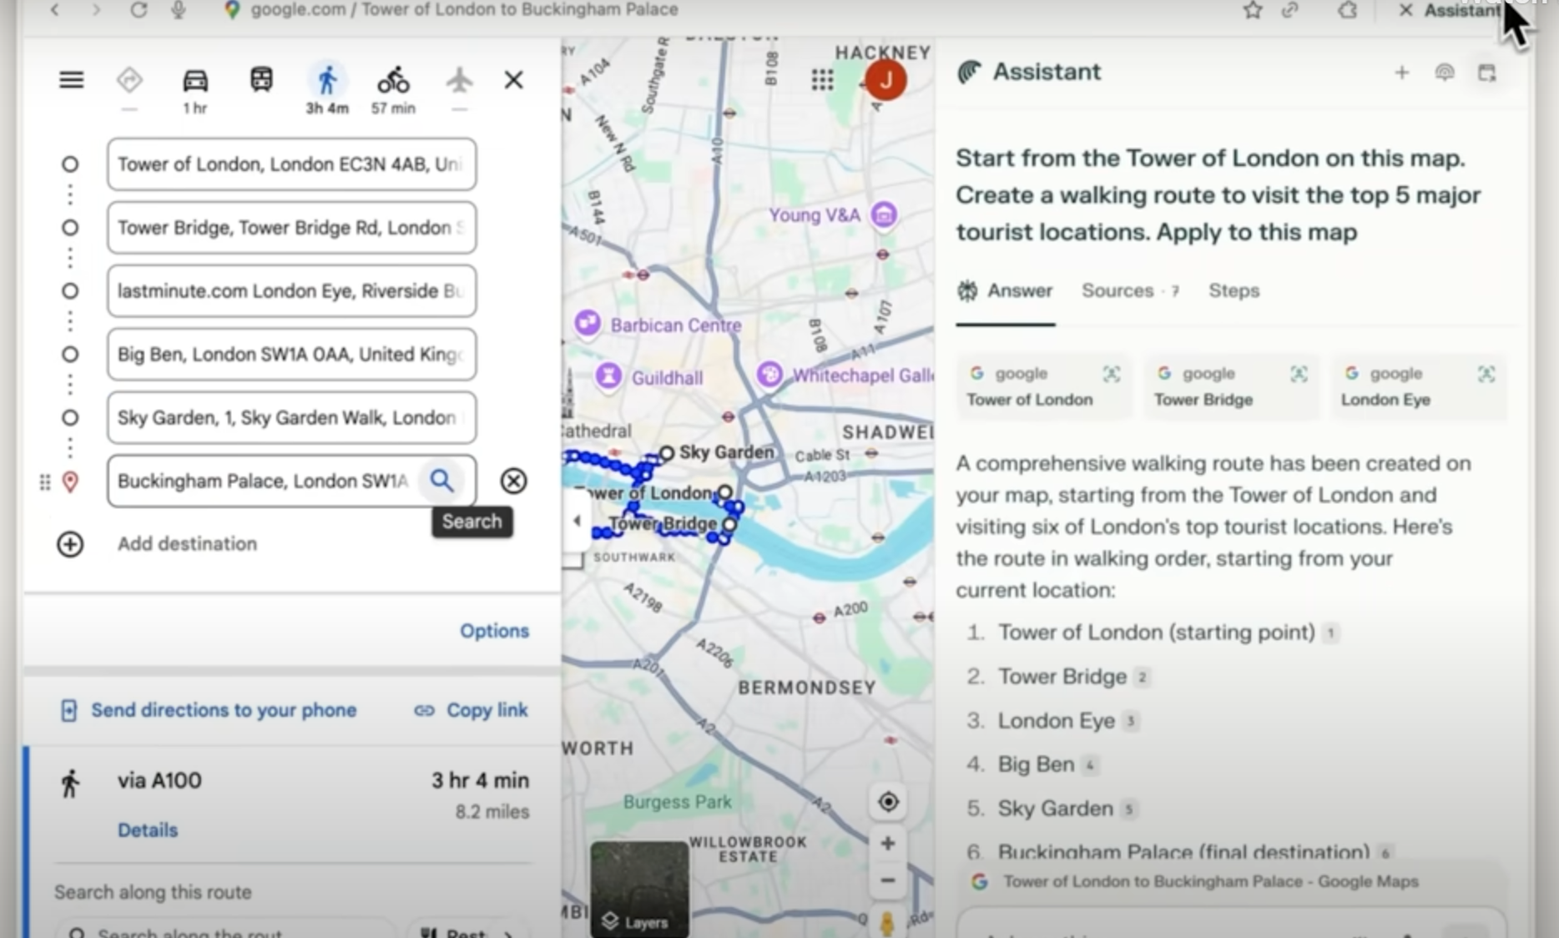Select flights travel mode icon
The image size is (1559, 938).
click(459, 80)
